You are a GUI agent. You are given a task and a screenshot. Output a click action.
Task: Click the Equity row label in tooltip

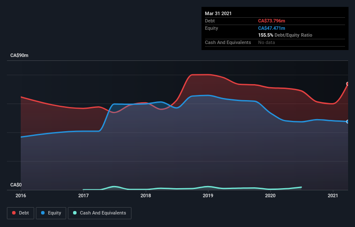click(x=211, y=28)
